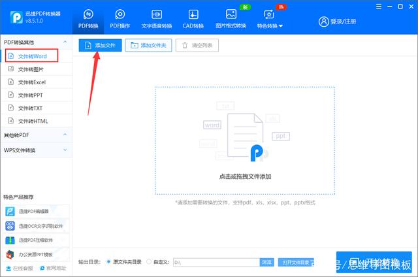The width and height of the screenshot is (418, 277).
Task: Click the trash can icon
Action: 185,45
